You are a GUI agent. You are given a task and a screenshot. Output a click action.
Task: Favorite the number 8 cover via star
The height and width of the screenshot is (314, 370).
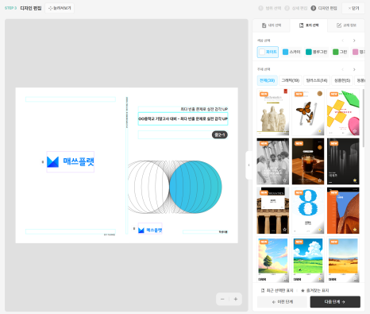click(x=320, y=230)
